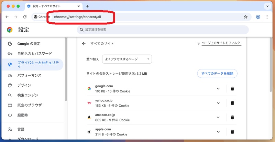The width and height of the screenshot is (275, 142).
Task: Click the address bar URL chrome://settings/content/all
Action: [77, 17]
